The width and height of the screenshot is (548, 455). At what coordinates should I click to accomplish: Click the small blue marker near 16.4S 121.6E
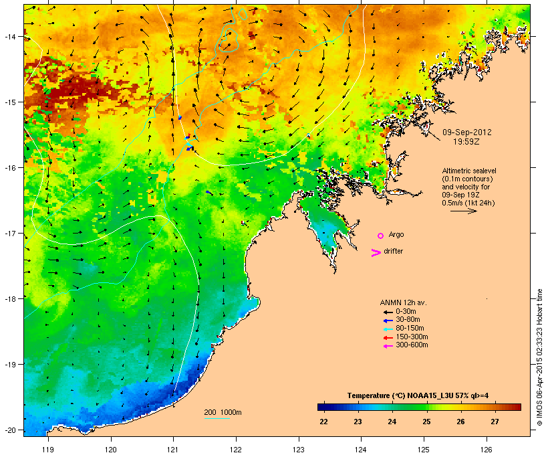pyautogui.click(x=209, y=192)
